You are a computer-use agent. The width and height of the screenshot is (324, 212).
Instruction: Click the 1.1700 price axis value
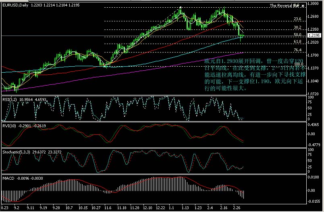tap(313, 55)
